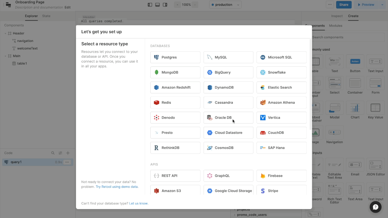Switch to the Inspect tab
Screen dimensions: 388x218
tap(337, 16)
